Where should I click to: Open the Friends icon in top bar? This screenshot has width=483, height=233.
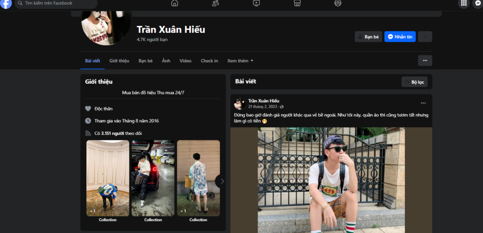216,3
